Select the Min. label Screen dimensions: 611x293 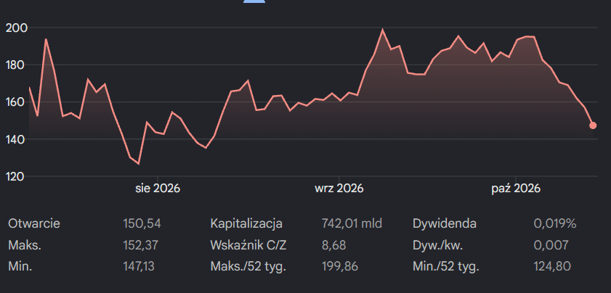[x=20, y=267]
